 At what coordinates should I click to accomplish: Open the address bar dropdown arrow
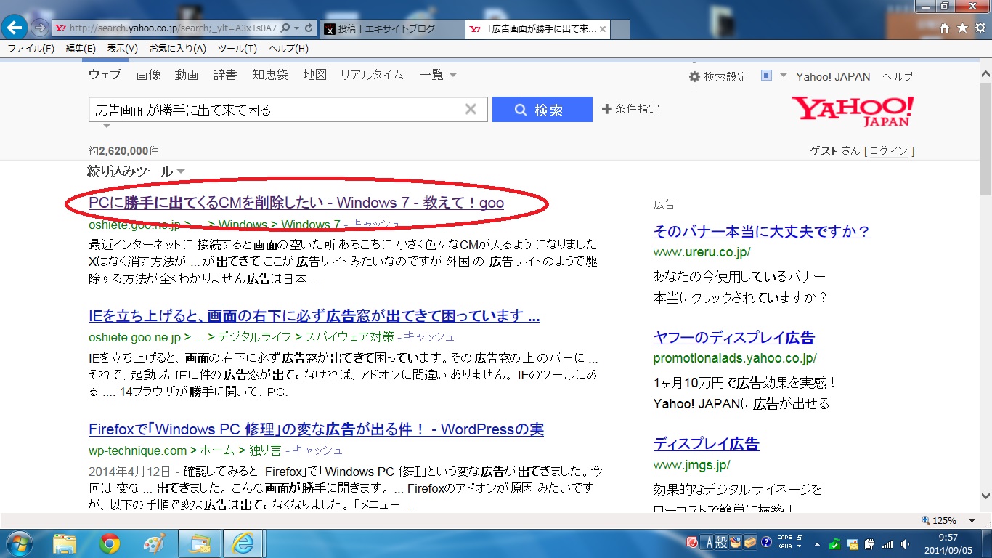[x=297, y=28]
